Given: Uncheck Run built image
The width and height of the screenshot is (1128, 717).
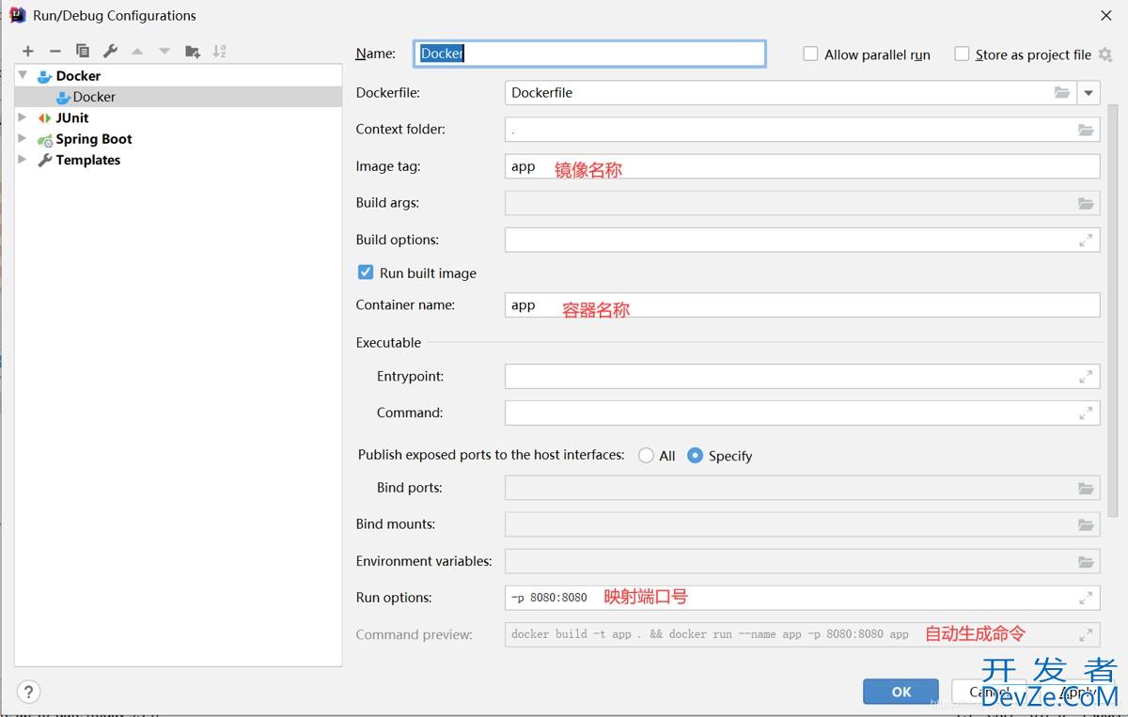Looking at the screenshot, I should [x=366, y=273].
